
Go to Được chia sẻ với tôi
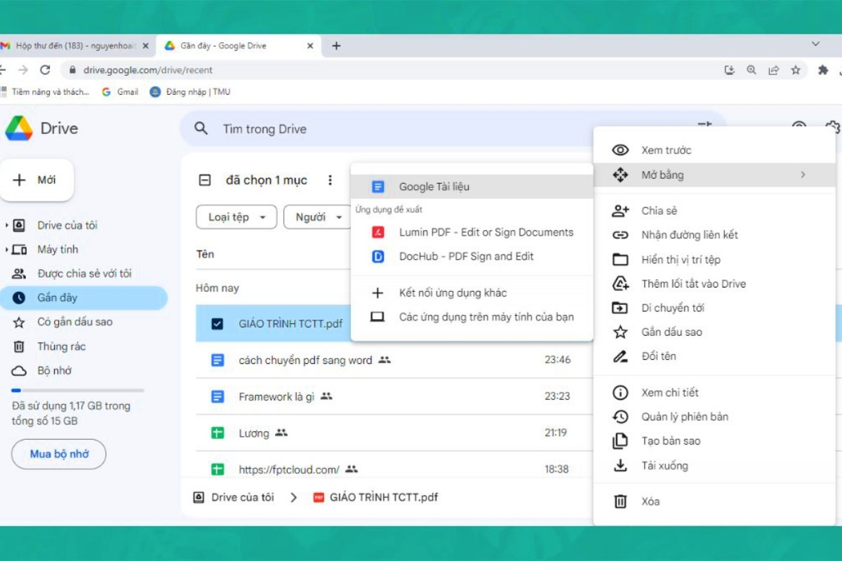[84, 273]
